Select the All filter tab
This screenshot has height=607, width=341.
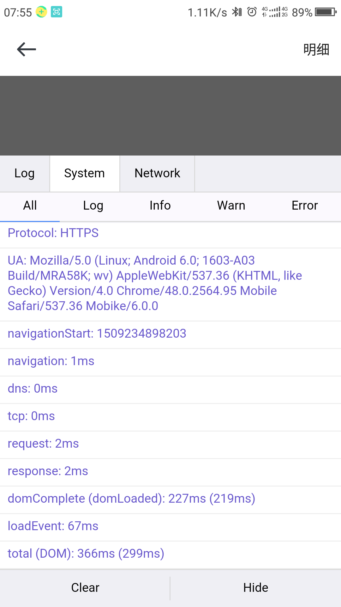point(30,206)
